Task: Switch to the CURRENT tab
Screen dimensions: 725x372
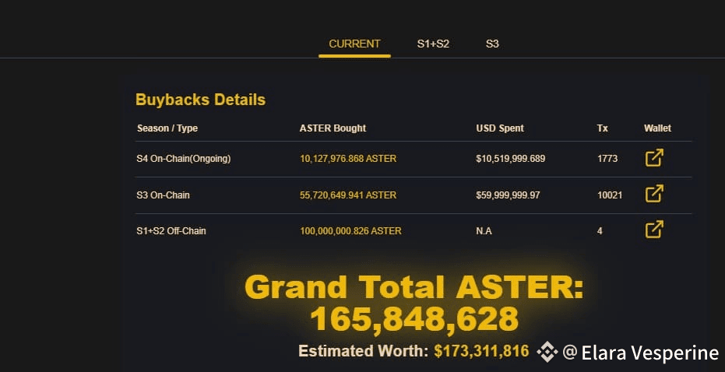Action: [x=354, y=44]
